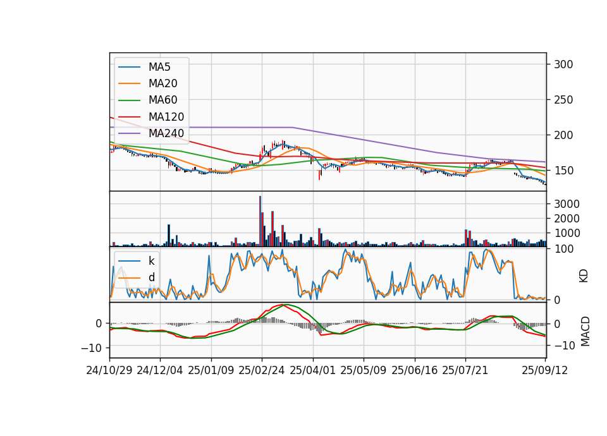
Task: Click the 2000 volume axis tick label
Action: point(567,219)
